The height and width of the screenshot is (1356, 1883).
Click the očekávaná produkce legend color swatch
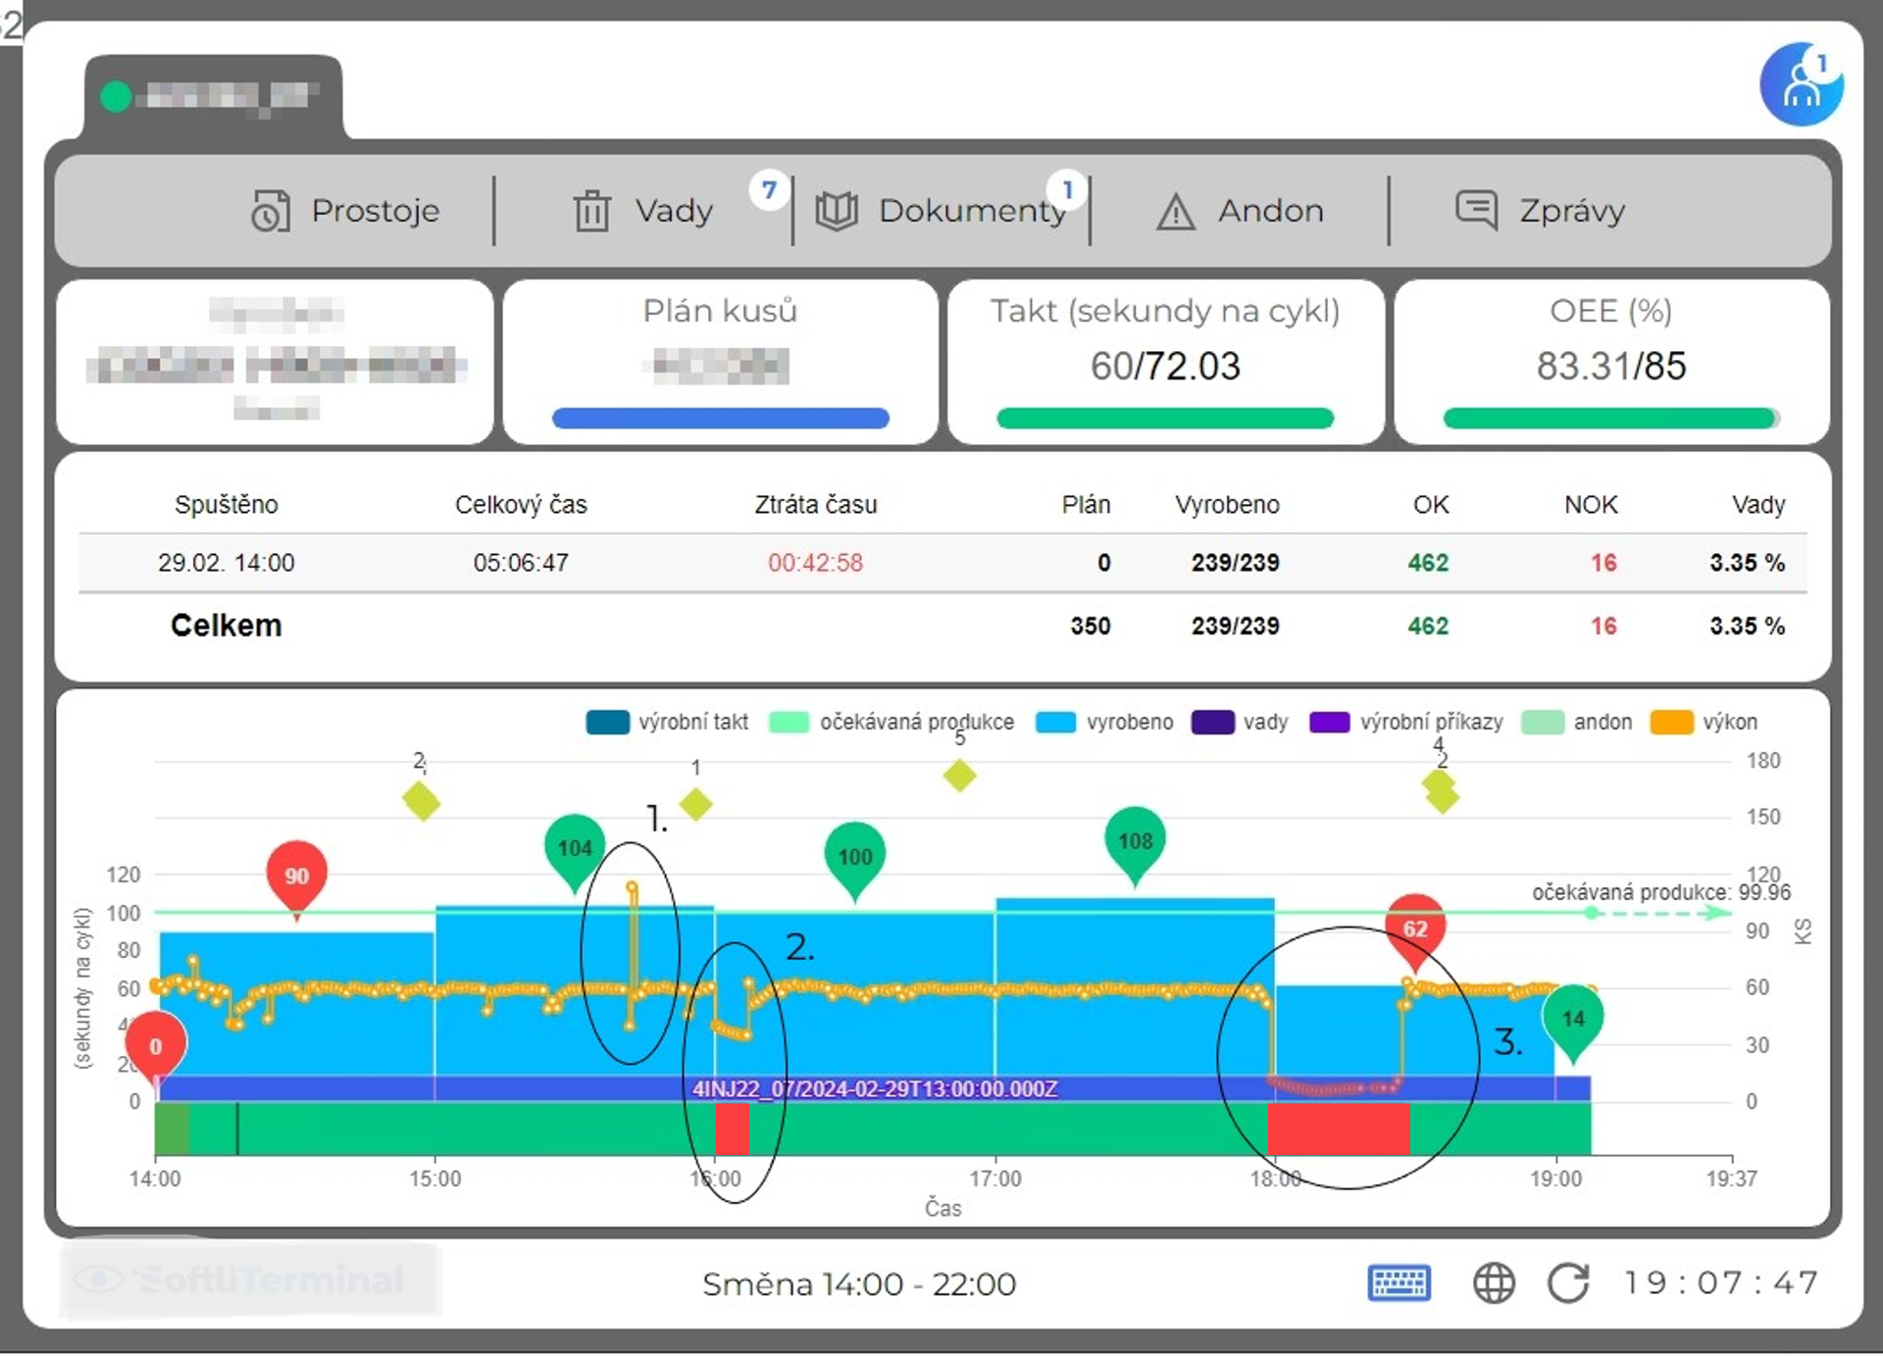(789, 723)
